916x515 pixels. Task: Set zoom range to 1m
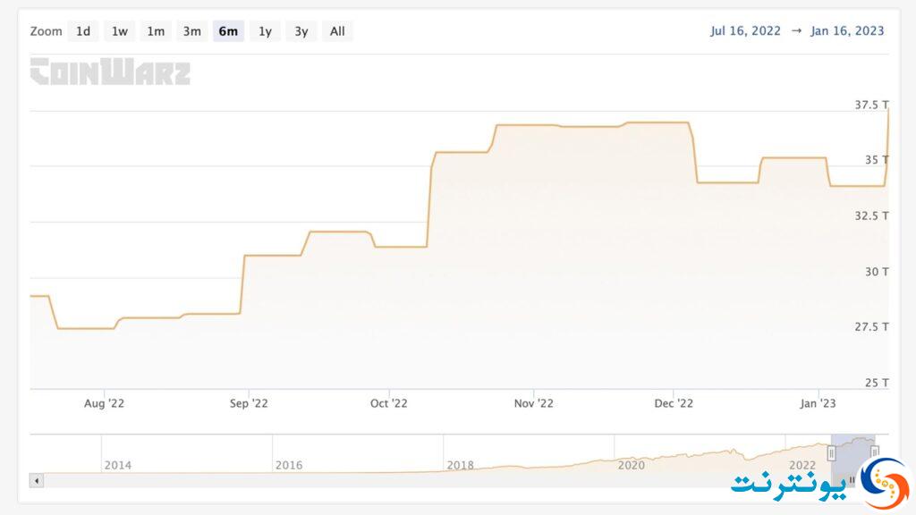(156, 31)
